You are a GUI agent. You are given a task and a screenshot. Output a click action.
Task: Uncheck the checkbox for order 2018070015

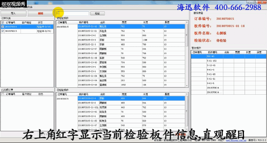click(x=3, y=31)
